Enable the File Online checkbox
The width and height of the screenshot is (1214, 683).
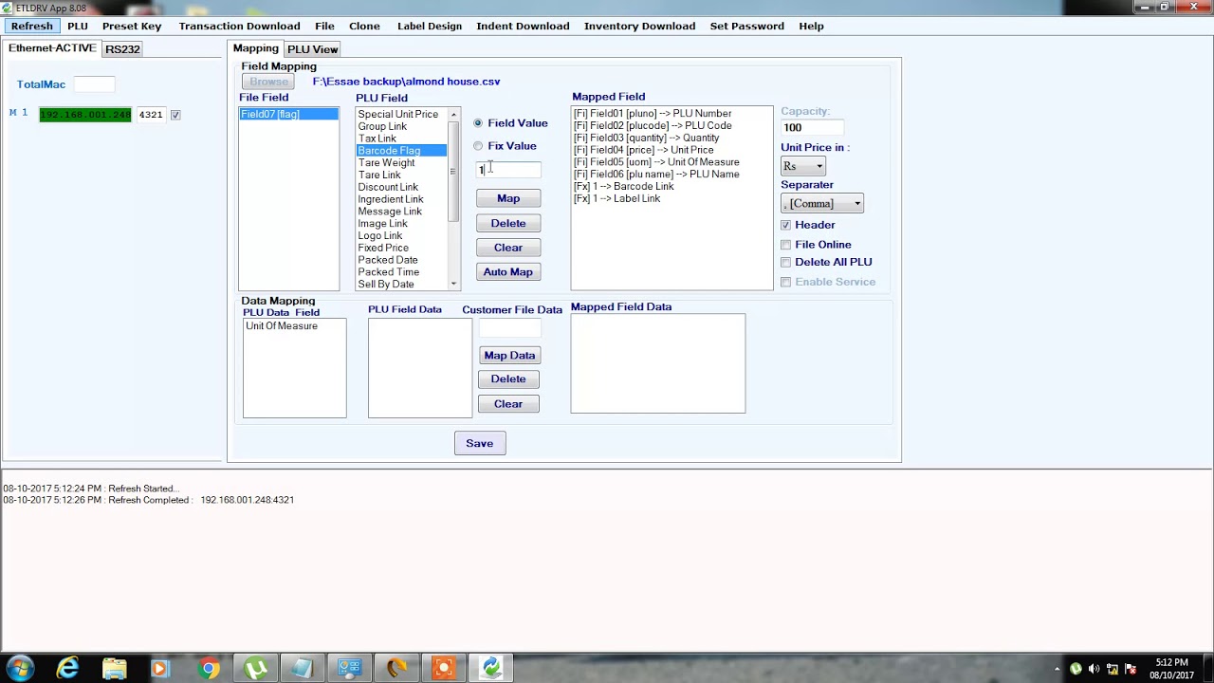(x=785, y=245)
